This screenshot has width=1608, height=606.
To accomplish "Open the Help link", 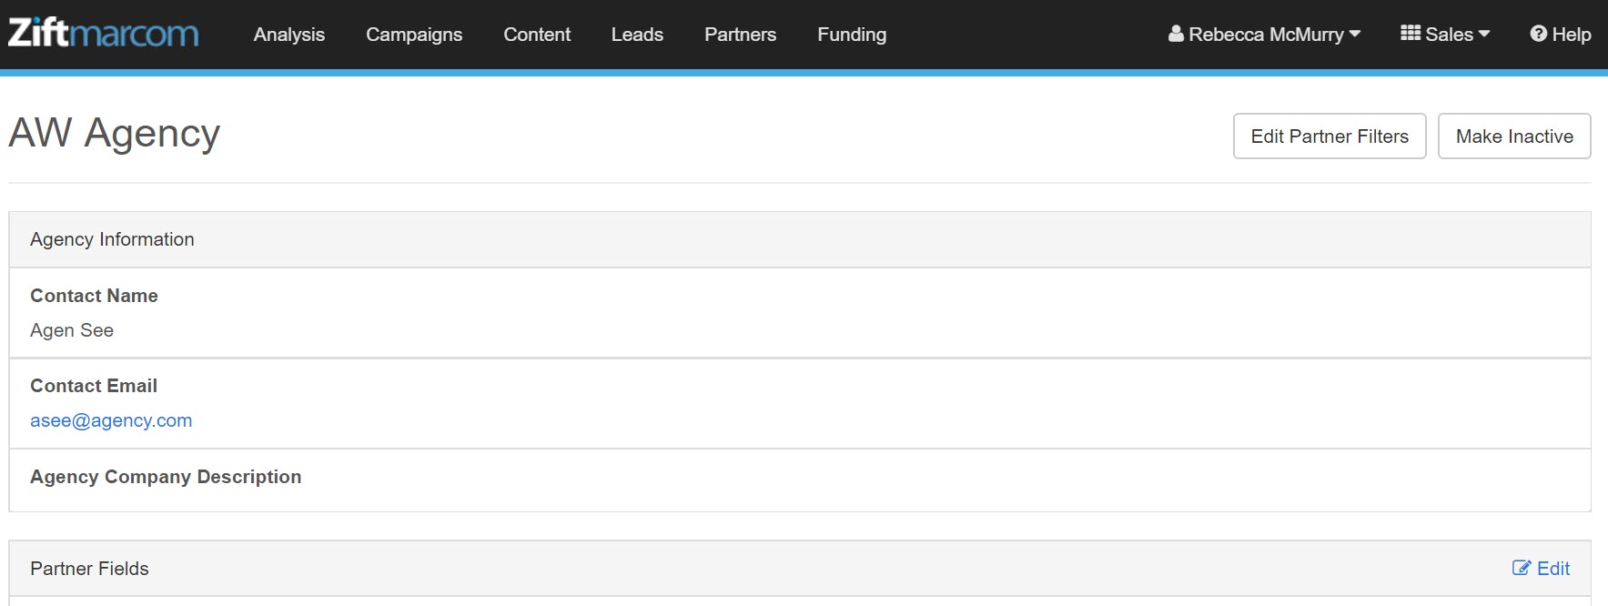I will coord(1561,35).
